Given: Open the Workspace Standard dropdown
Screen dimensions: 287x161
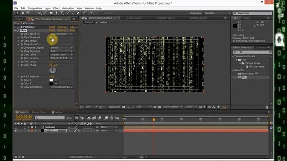Looking at the screenshot, I should point(217,13).
